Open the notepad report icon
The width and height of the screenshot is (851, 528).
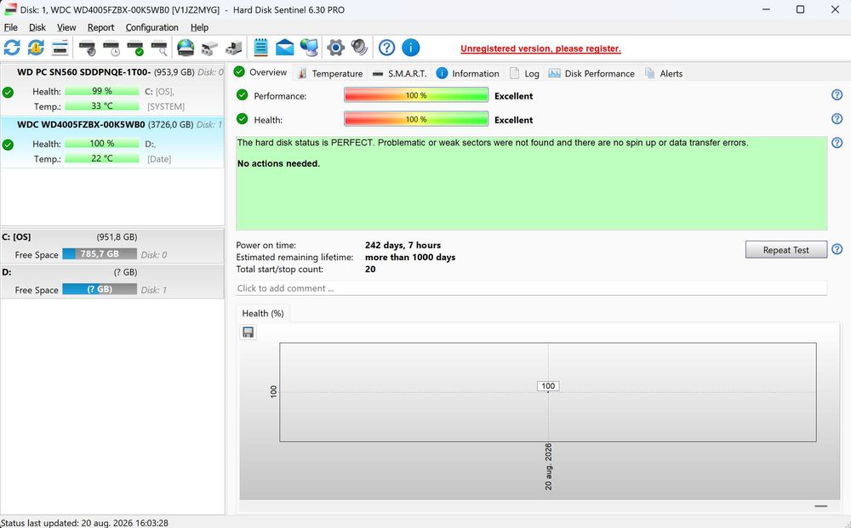(260, 48)
